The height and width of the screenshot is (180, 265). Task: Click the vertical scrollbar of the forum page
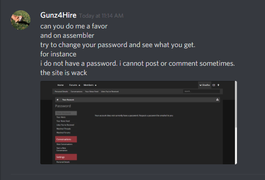tap(236, 123)
